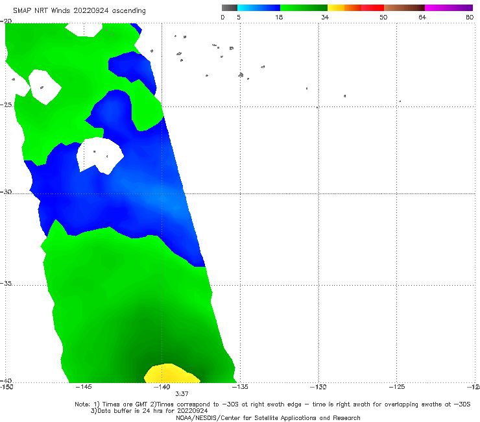Click the NOAA/NESDIS credit line
The height and width of the screenshot is (422, 480).
coord(268,417)
